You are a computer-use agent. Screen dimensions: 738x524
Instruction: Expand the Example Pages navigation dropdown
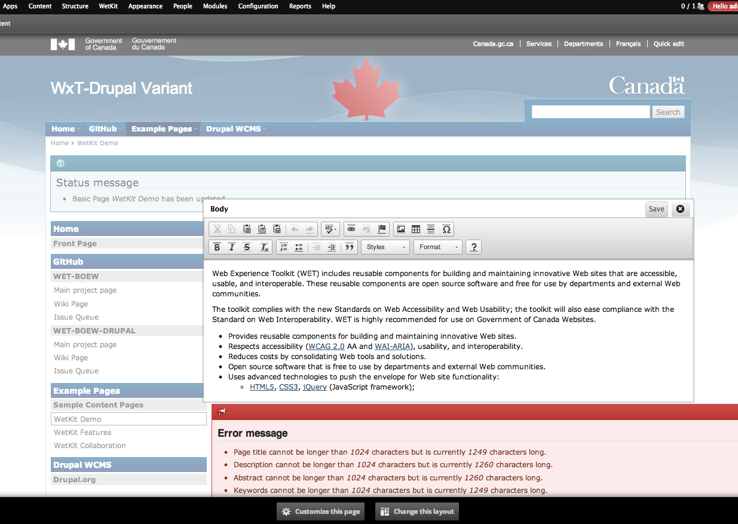163,128
